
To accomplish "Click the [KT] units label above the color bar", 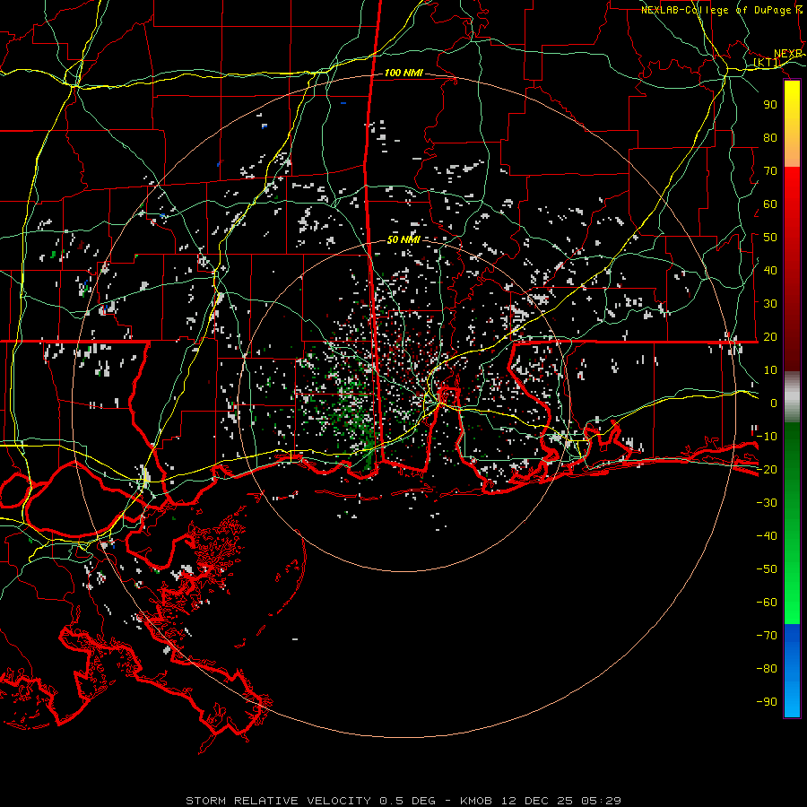I will 767,63.
